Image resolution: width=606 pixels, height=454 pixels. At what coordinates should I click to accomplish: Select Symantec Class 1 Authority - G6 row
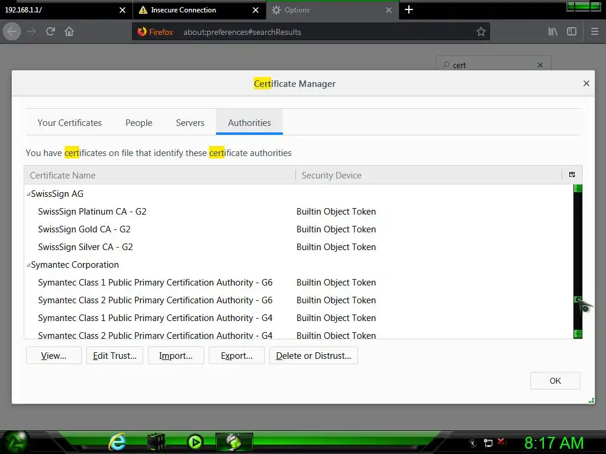[298, 283]
